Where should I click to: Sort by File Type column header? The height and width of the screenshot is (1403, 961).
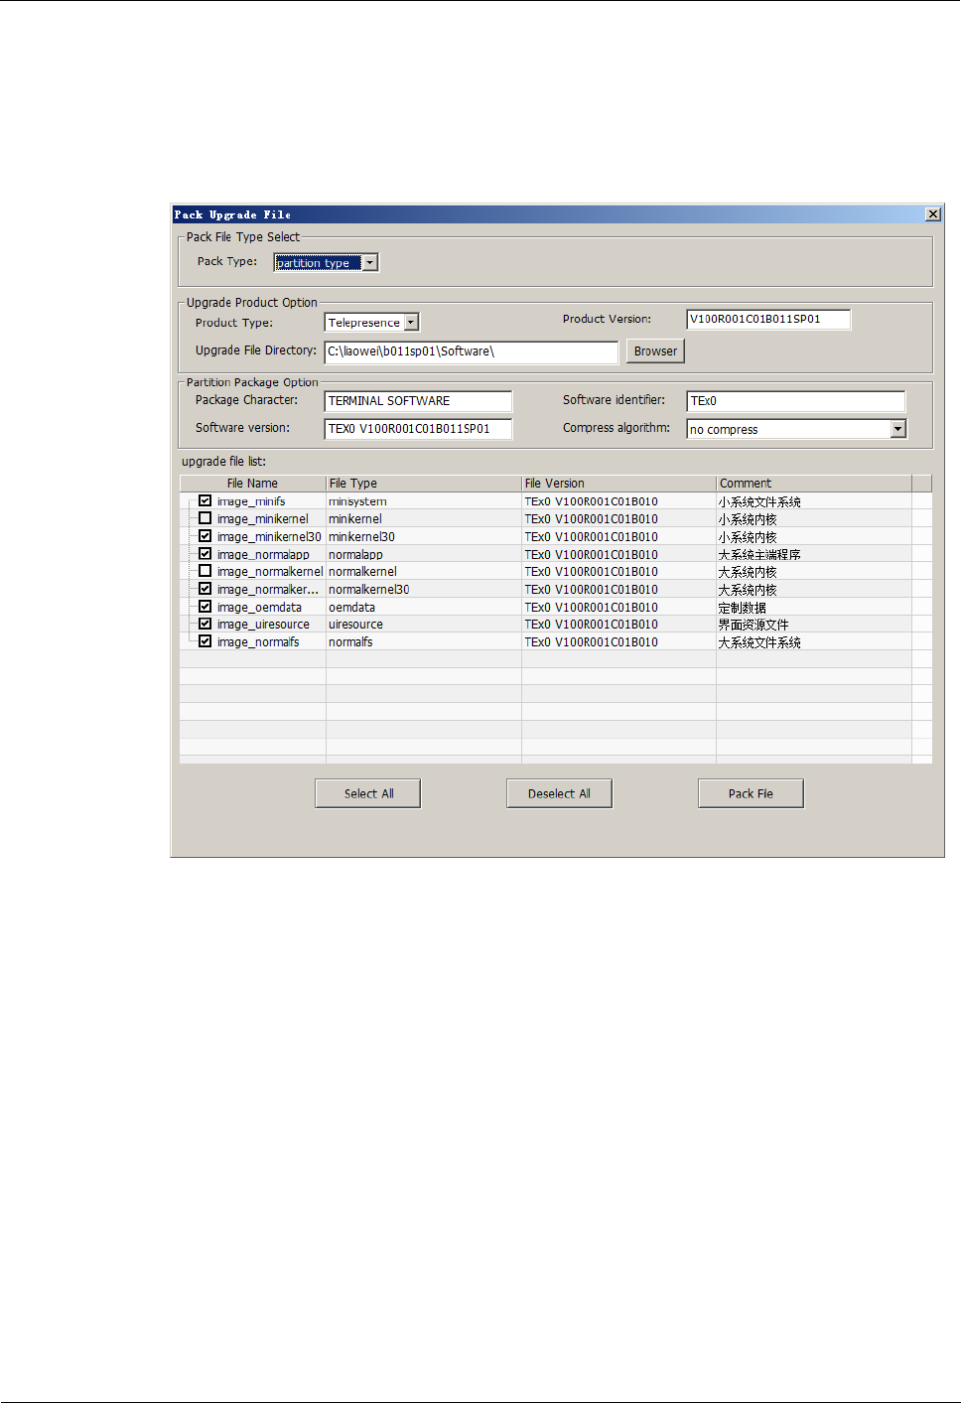[424, 484]
